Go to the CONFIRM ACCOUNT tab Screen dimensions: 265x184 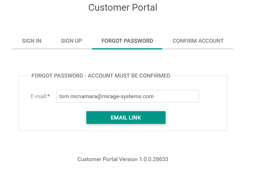click(198, 41)
